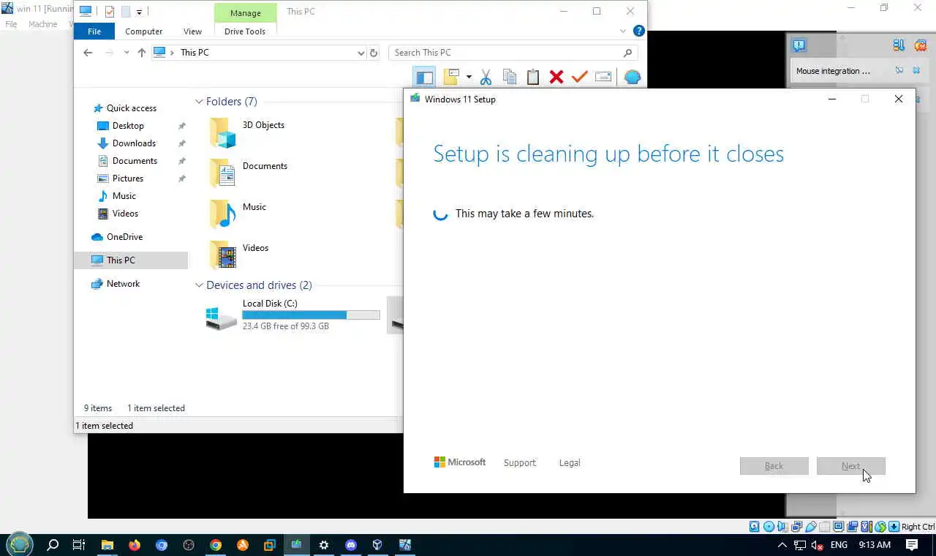Select Downloads in the navigation pane
Viewport: 936px width, 556px height.
[x=134, y=143]
